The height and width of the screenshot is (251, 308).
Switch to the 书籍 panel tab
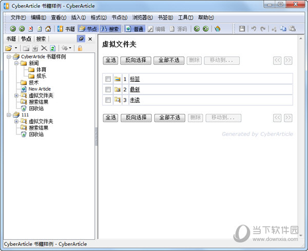coord(11,39)
